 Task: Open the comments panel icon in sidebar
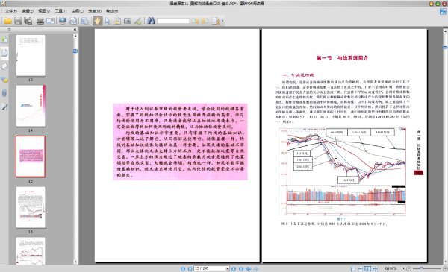click(x=4, y=80)
